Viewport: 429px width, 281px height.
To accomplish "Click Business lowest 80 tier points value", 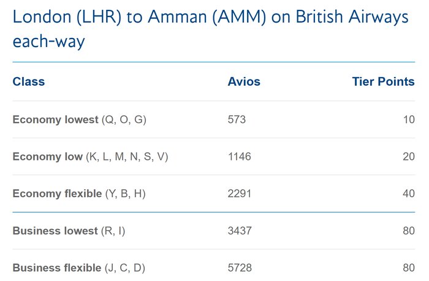I will click(x=409, y=231).
